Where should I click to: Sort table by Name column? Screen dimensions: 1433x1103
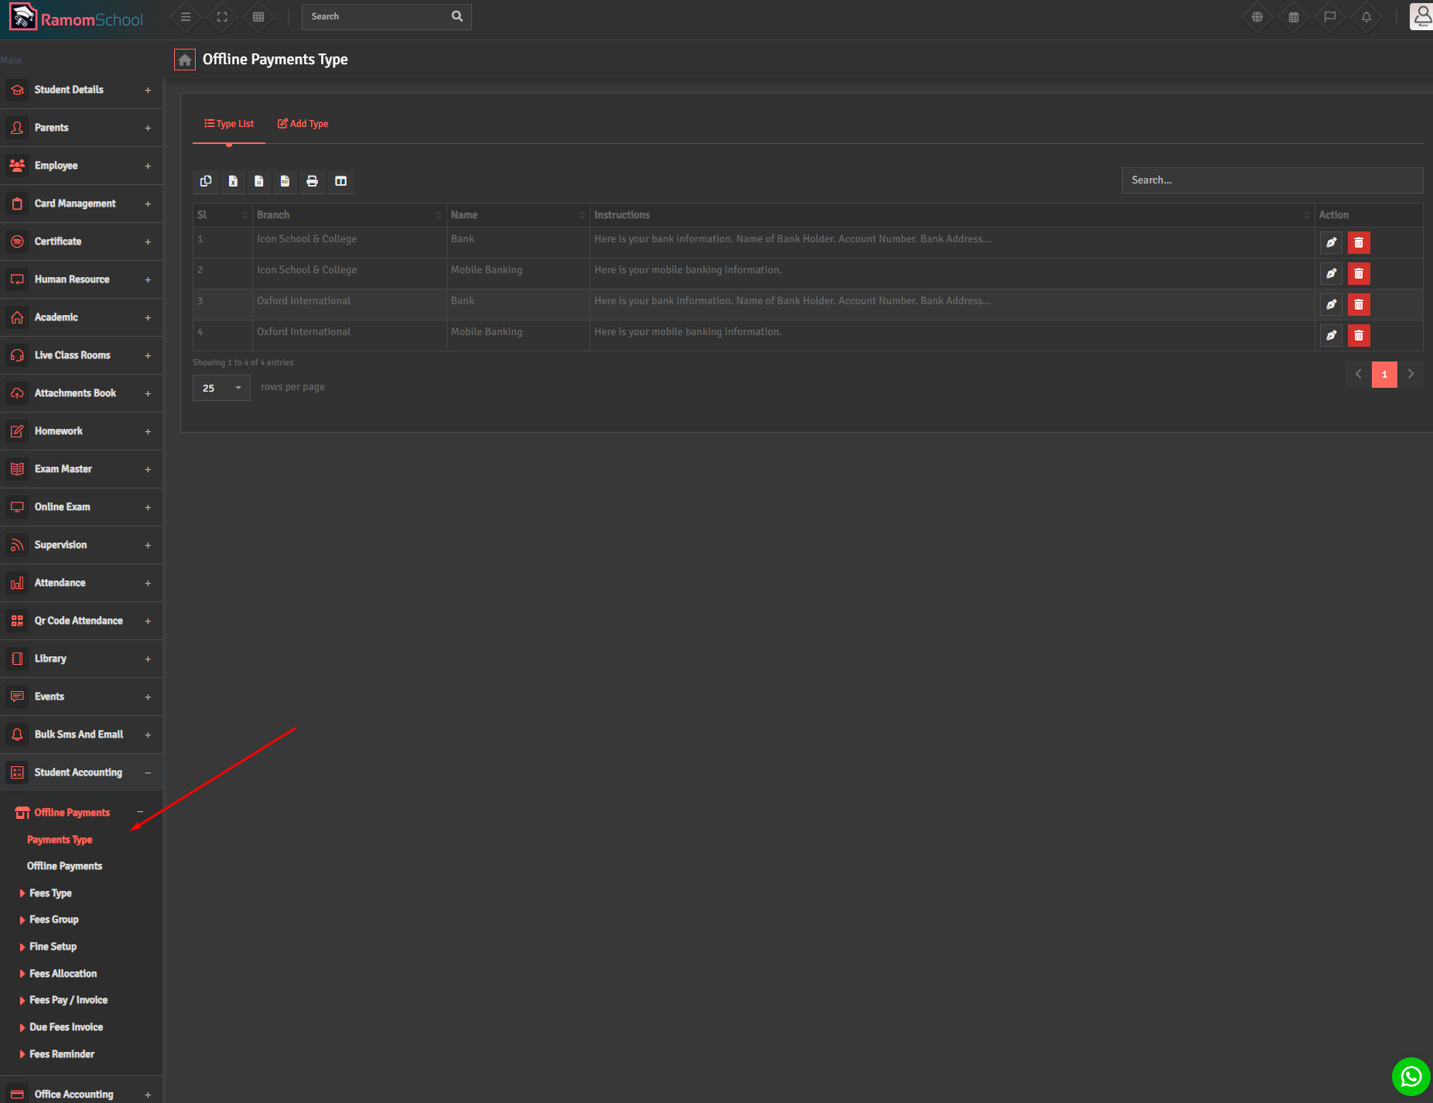tap(518, 215)
